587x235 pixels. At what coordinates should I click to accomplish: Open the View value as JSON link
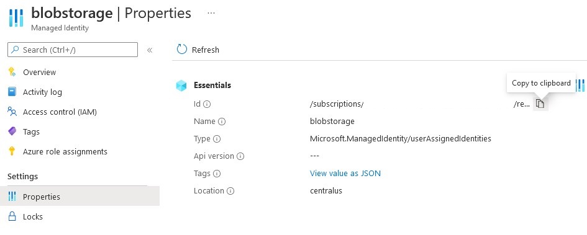345,174
